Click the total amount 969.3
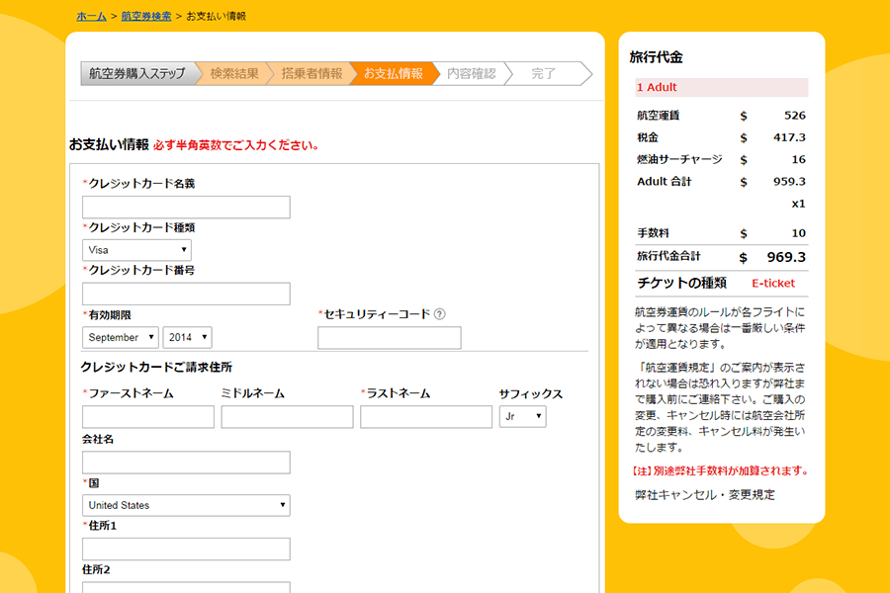Image resolution: width=890 pixels, height=593 pixels. [786, 257]
